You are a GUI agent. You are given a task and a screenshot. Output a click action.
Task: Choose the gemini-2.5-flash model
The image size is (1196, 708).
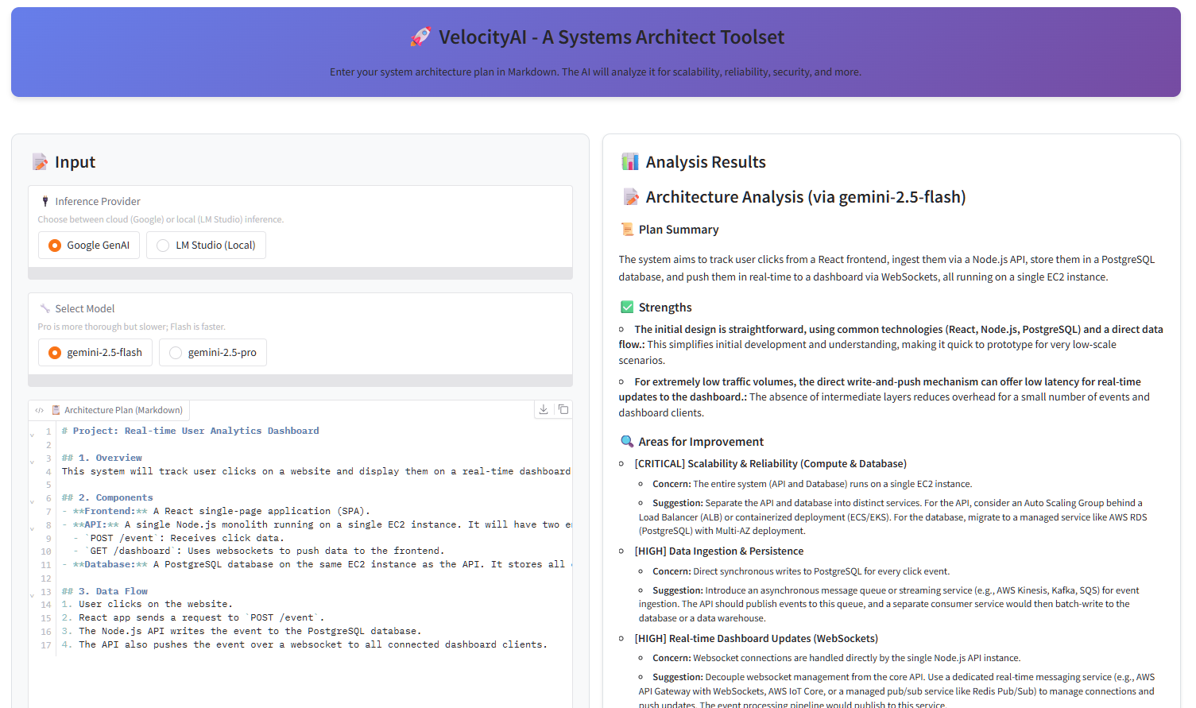(95, 352)
